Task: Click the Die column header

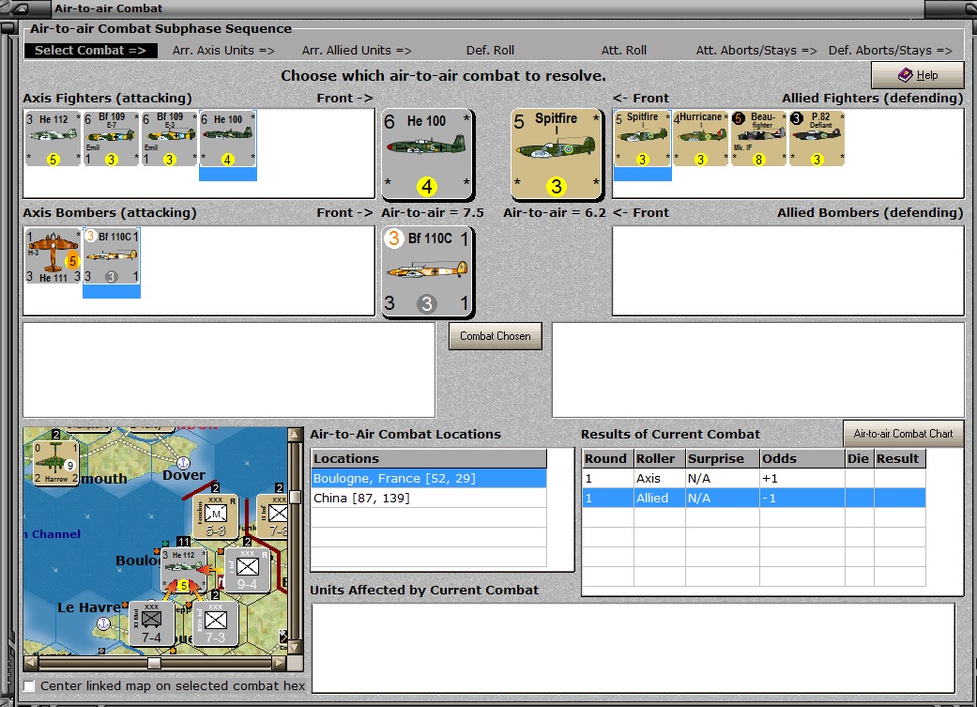Action: (860, 458)
